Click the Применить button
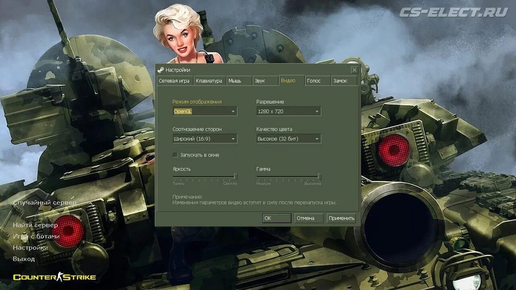 click(341, 218)
